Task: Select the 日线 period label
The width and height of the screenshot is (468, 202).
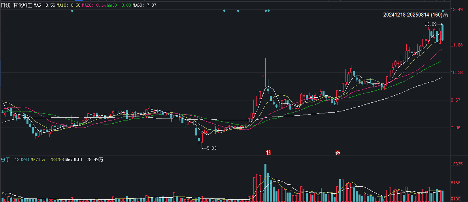Action: [6, 6]
